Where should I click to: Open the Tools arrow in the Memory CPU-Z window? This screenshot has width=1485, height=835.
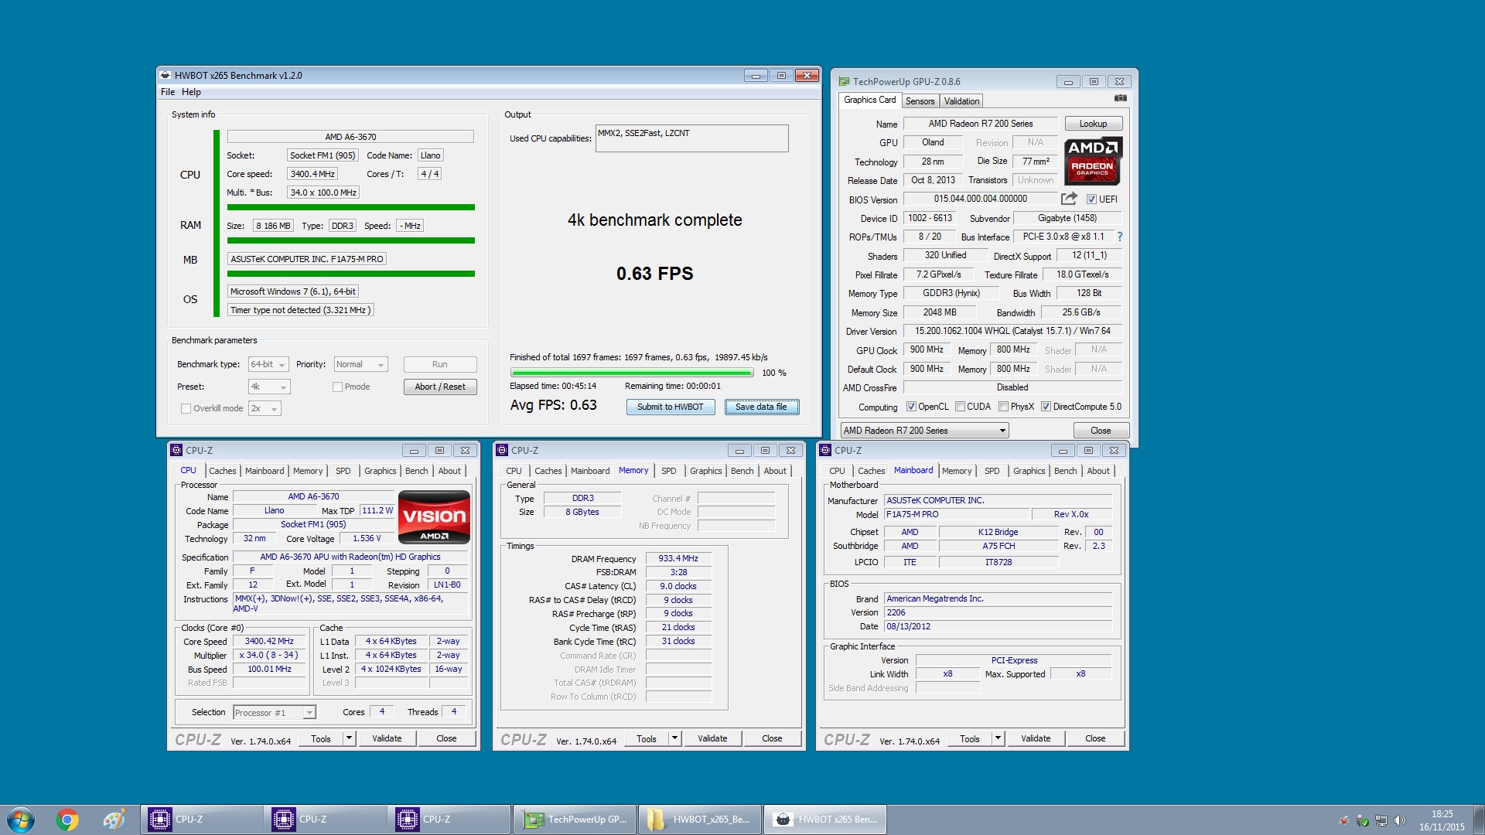(x=674, y=738)
